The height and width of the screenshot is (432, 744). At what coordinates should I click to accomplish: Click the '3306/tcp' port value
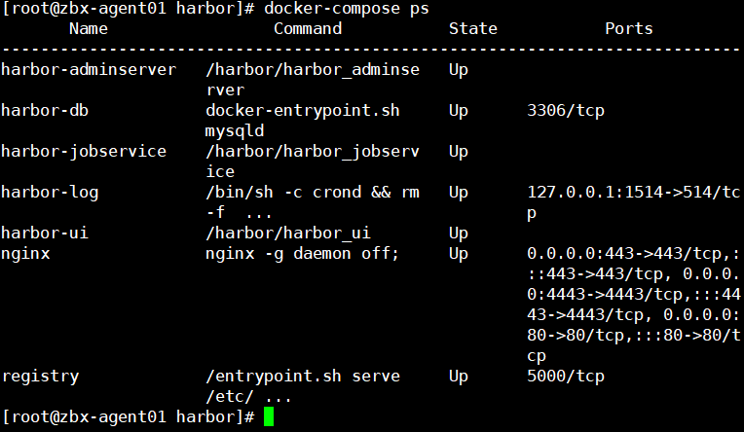click(x=566, y=111)
